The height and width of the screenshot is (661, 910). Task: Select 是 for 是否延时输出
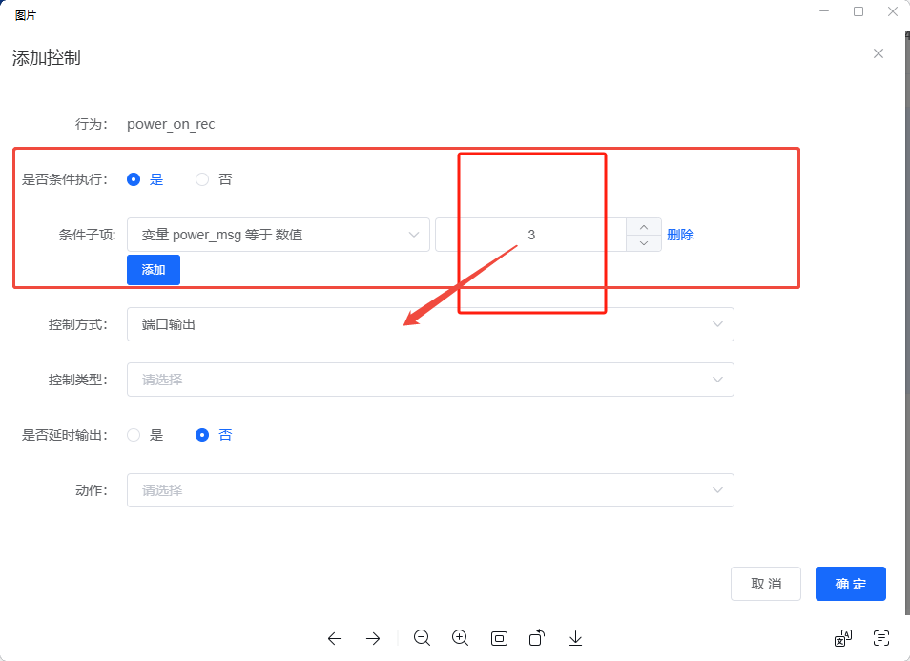click(133, 434)
